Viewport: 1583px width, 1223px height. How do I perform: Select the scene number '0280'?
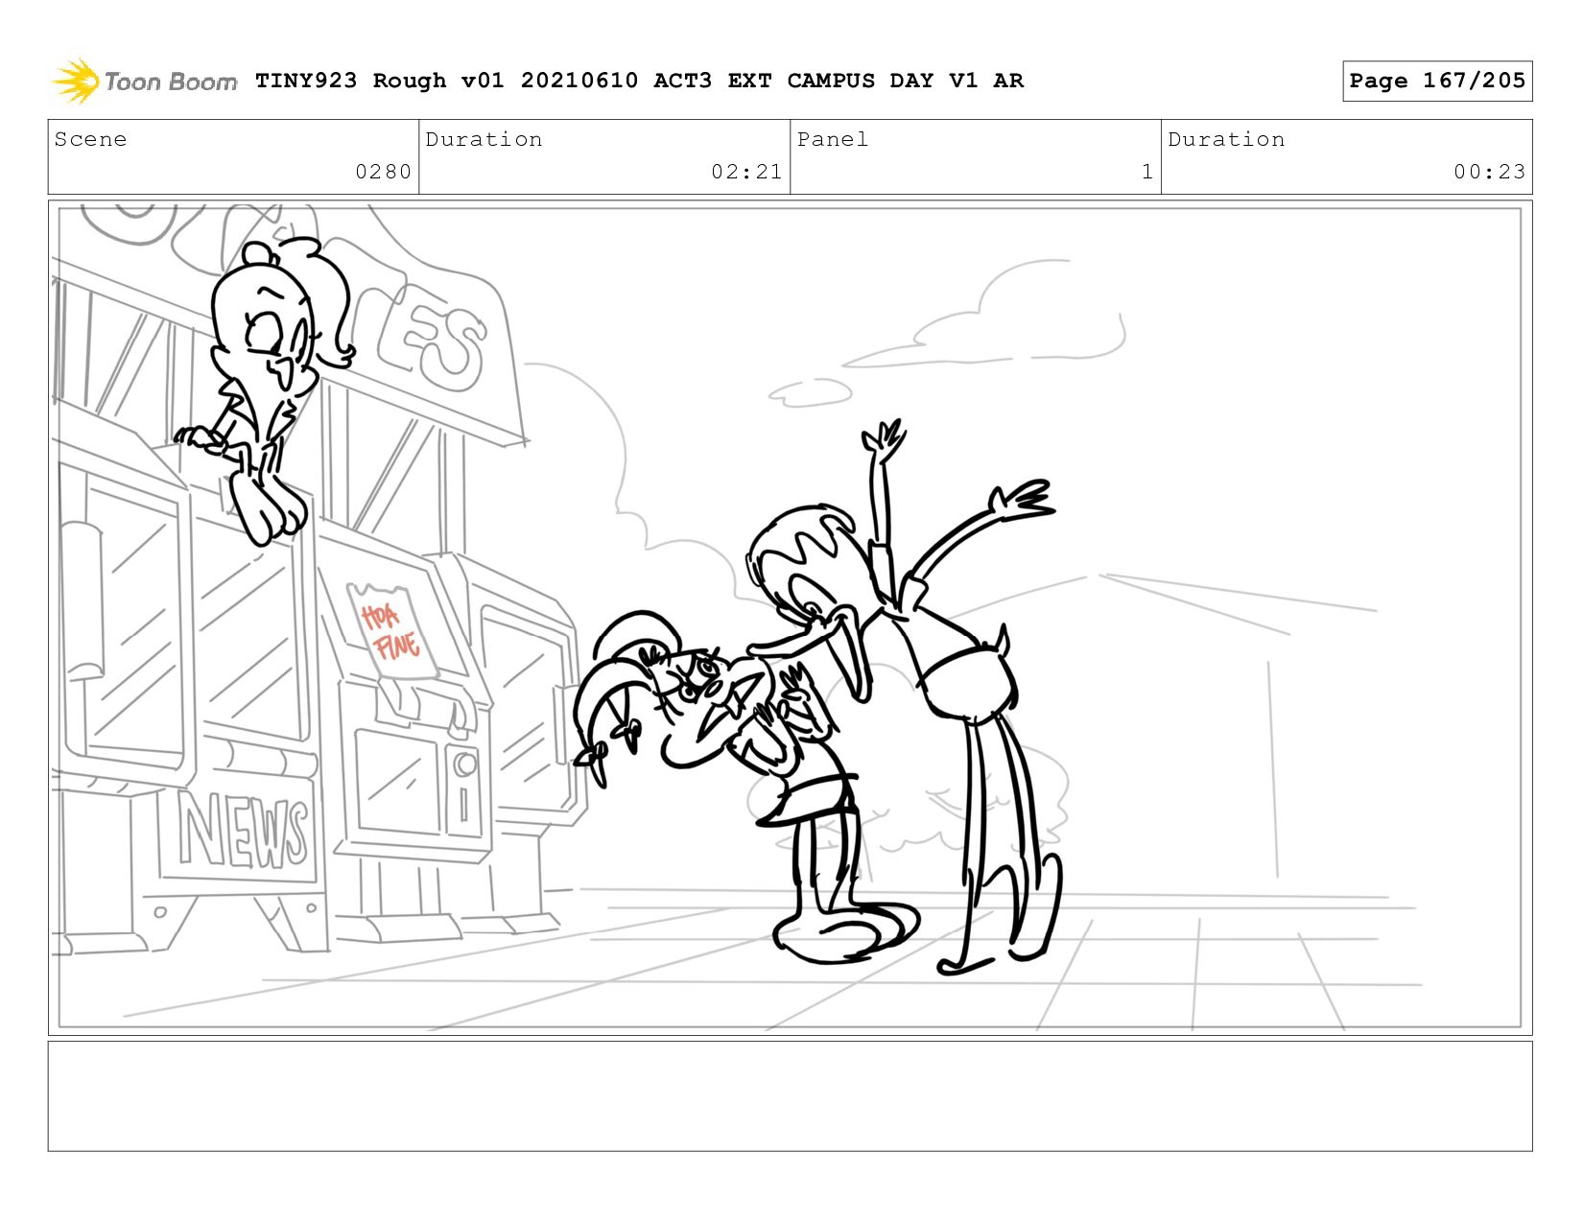(x=383, y=172)
